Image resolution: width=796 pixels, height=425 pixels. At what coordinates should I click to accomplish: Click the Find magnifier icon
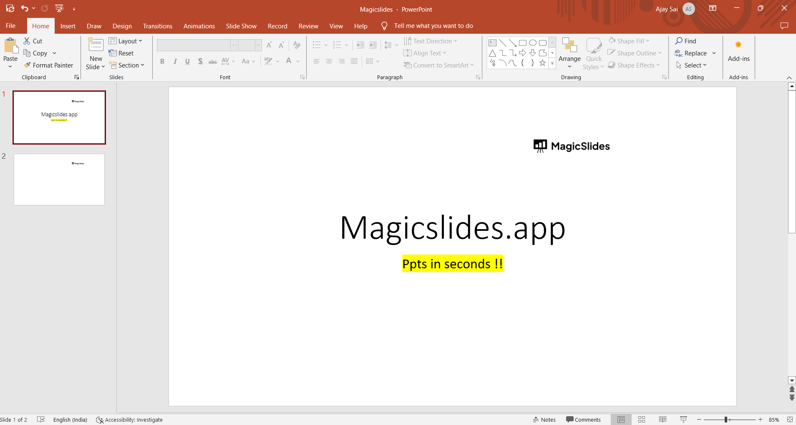click(679, 41)
